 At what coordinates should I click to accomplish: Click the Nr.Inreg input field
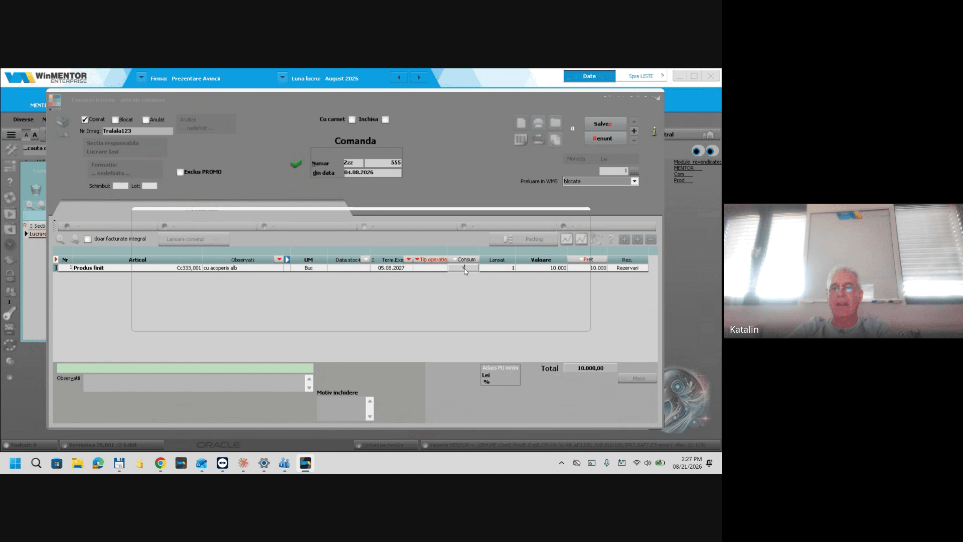[137, 131]
